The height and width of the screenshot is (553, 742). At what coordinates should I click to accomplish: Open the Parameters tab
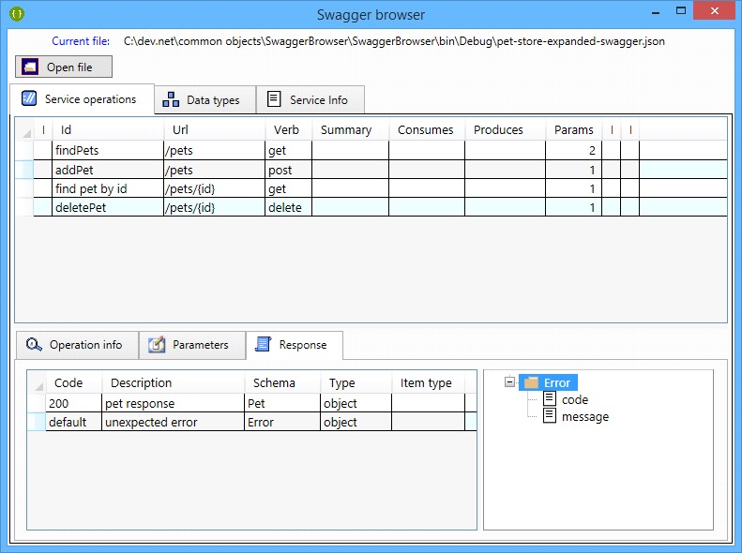point(192,345)
